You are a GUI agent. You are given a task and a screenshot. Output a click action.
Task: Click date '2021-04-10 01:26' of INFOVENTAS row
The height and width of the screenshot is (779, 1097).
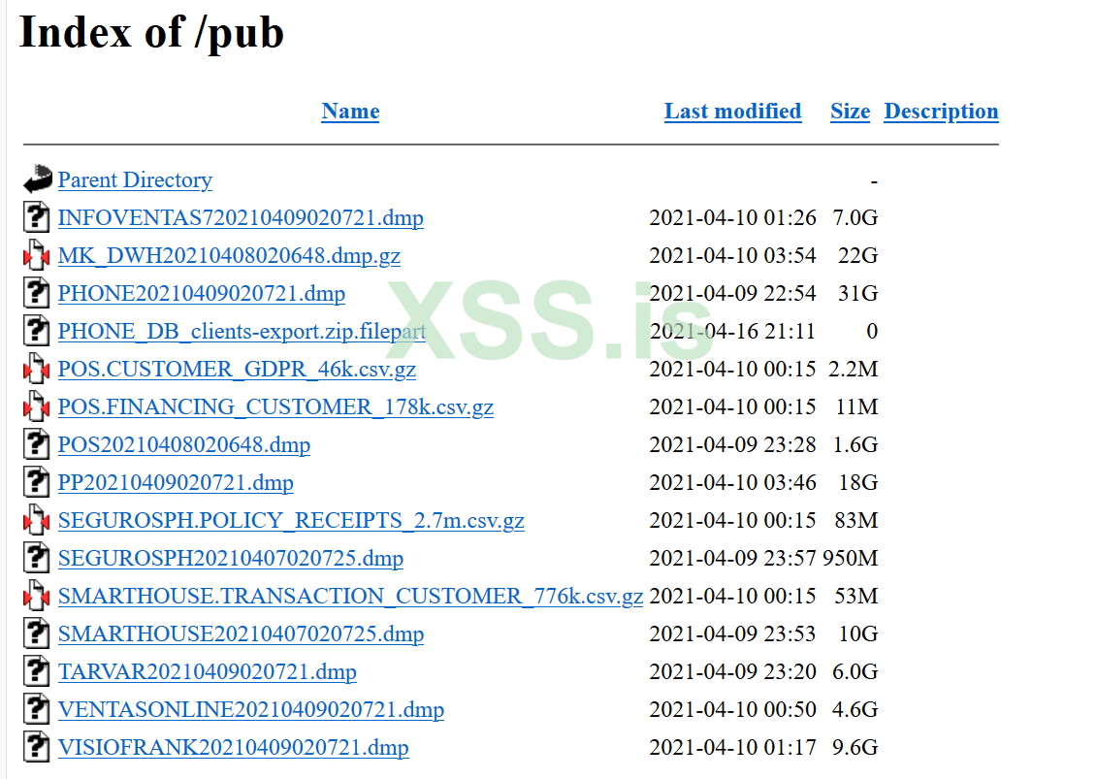coord(732,217)
